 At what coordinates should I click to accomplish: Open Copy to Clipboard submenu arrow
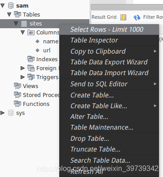coord(155,51)
